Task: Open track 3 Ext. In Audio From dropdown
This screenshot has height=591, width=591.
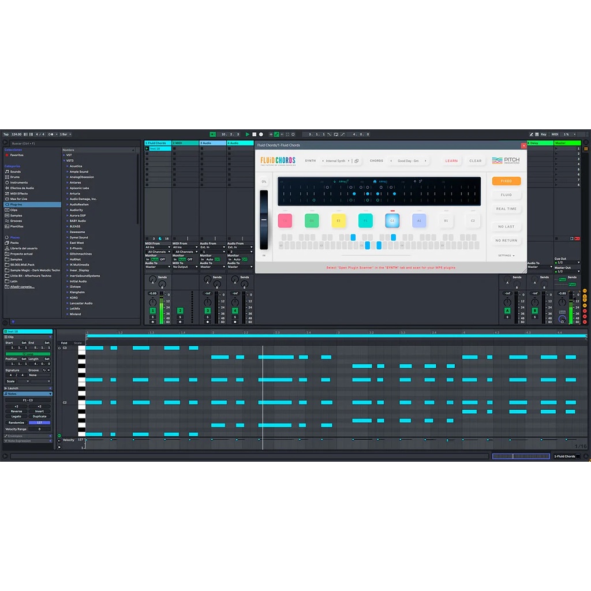Action: pyautogui.click(x=213, y=247)
